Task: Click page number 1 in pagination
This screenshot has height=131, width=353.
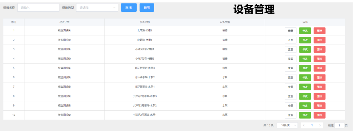Action: 312,125
